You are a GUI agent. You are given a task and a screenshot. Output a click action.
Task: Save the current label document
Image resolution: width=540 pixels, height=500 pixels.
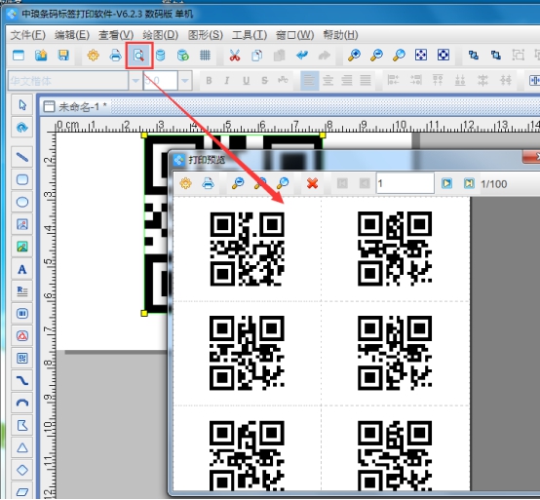pos(63,56)
